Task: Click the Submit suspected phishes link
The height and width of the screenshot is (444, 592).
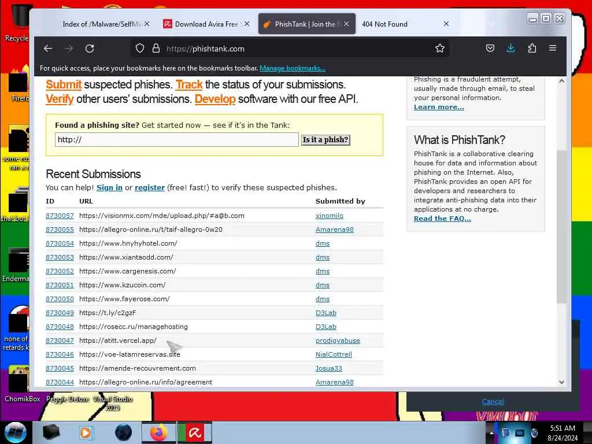Action: click(x=64, y=84)
